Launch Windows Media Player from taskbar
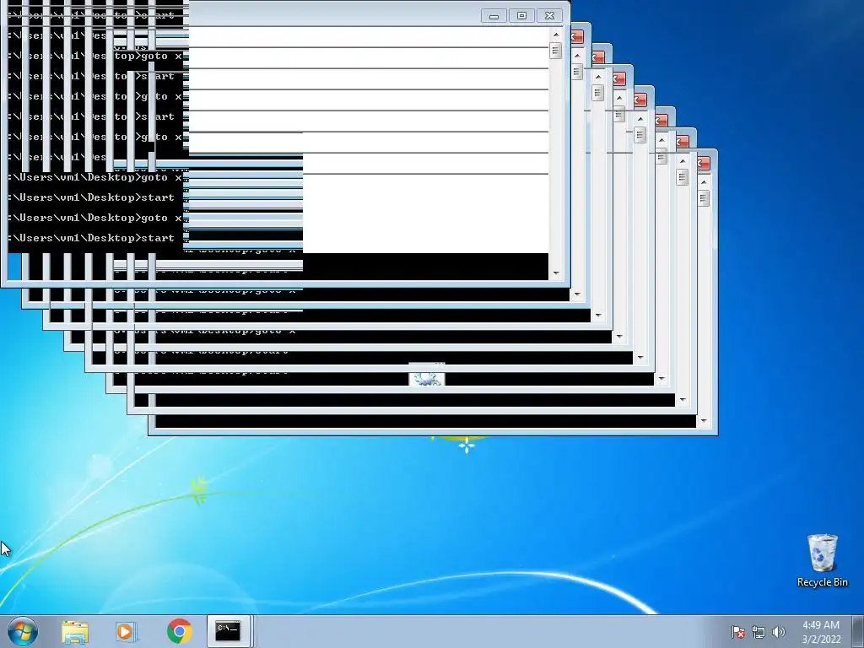Image resolution: width=864 pixels, height=648 pixels. pos(127,631)
